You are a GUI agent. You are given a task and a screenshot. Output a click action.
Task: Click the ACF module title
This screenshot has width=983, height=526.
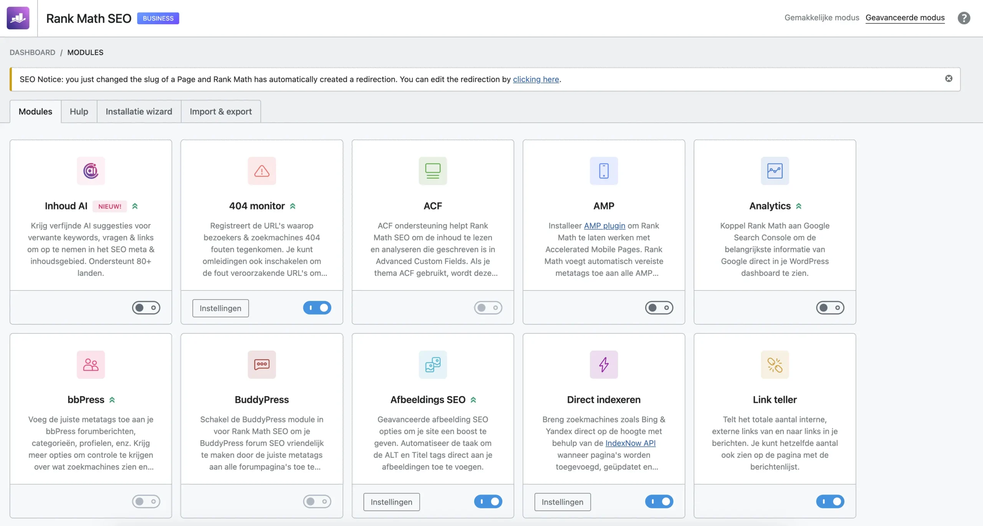coord(433,206)
